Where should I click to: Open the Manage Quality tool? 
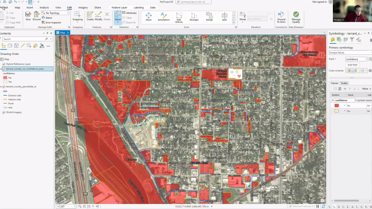tap(296, 17)
